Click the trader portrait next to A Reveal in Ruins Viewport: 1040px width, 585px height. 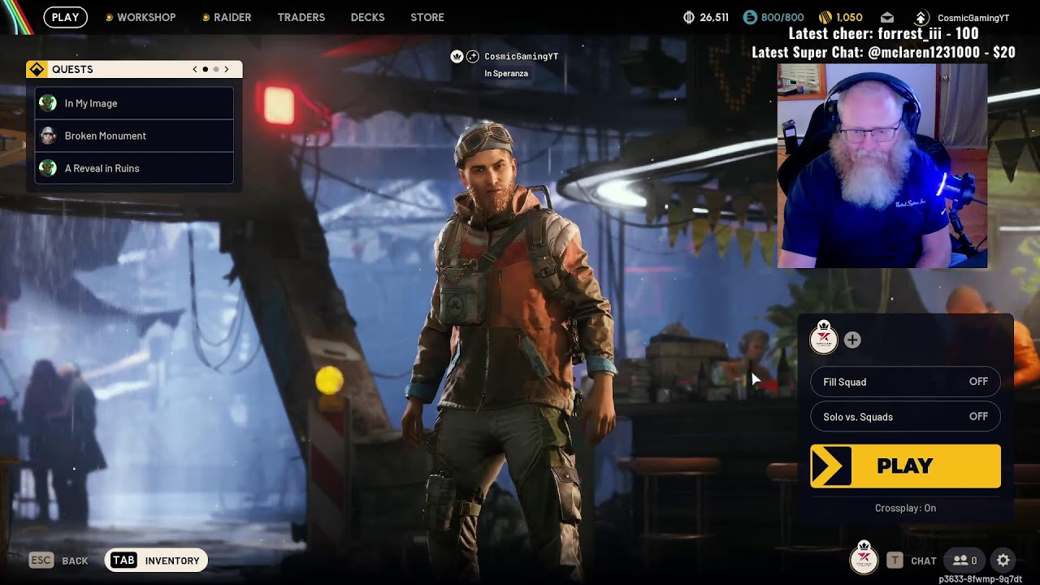point(48,168)
